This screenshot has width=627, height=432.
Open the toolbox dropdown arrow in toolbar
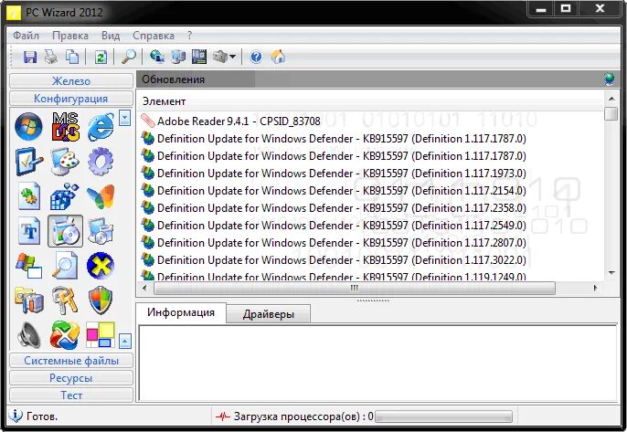point(233,57)
